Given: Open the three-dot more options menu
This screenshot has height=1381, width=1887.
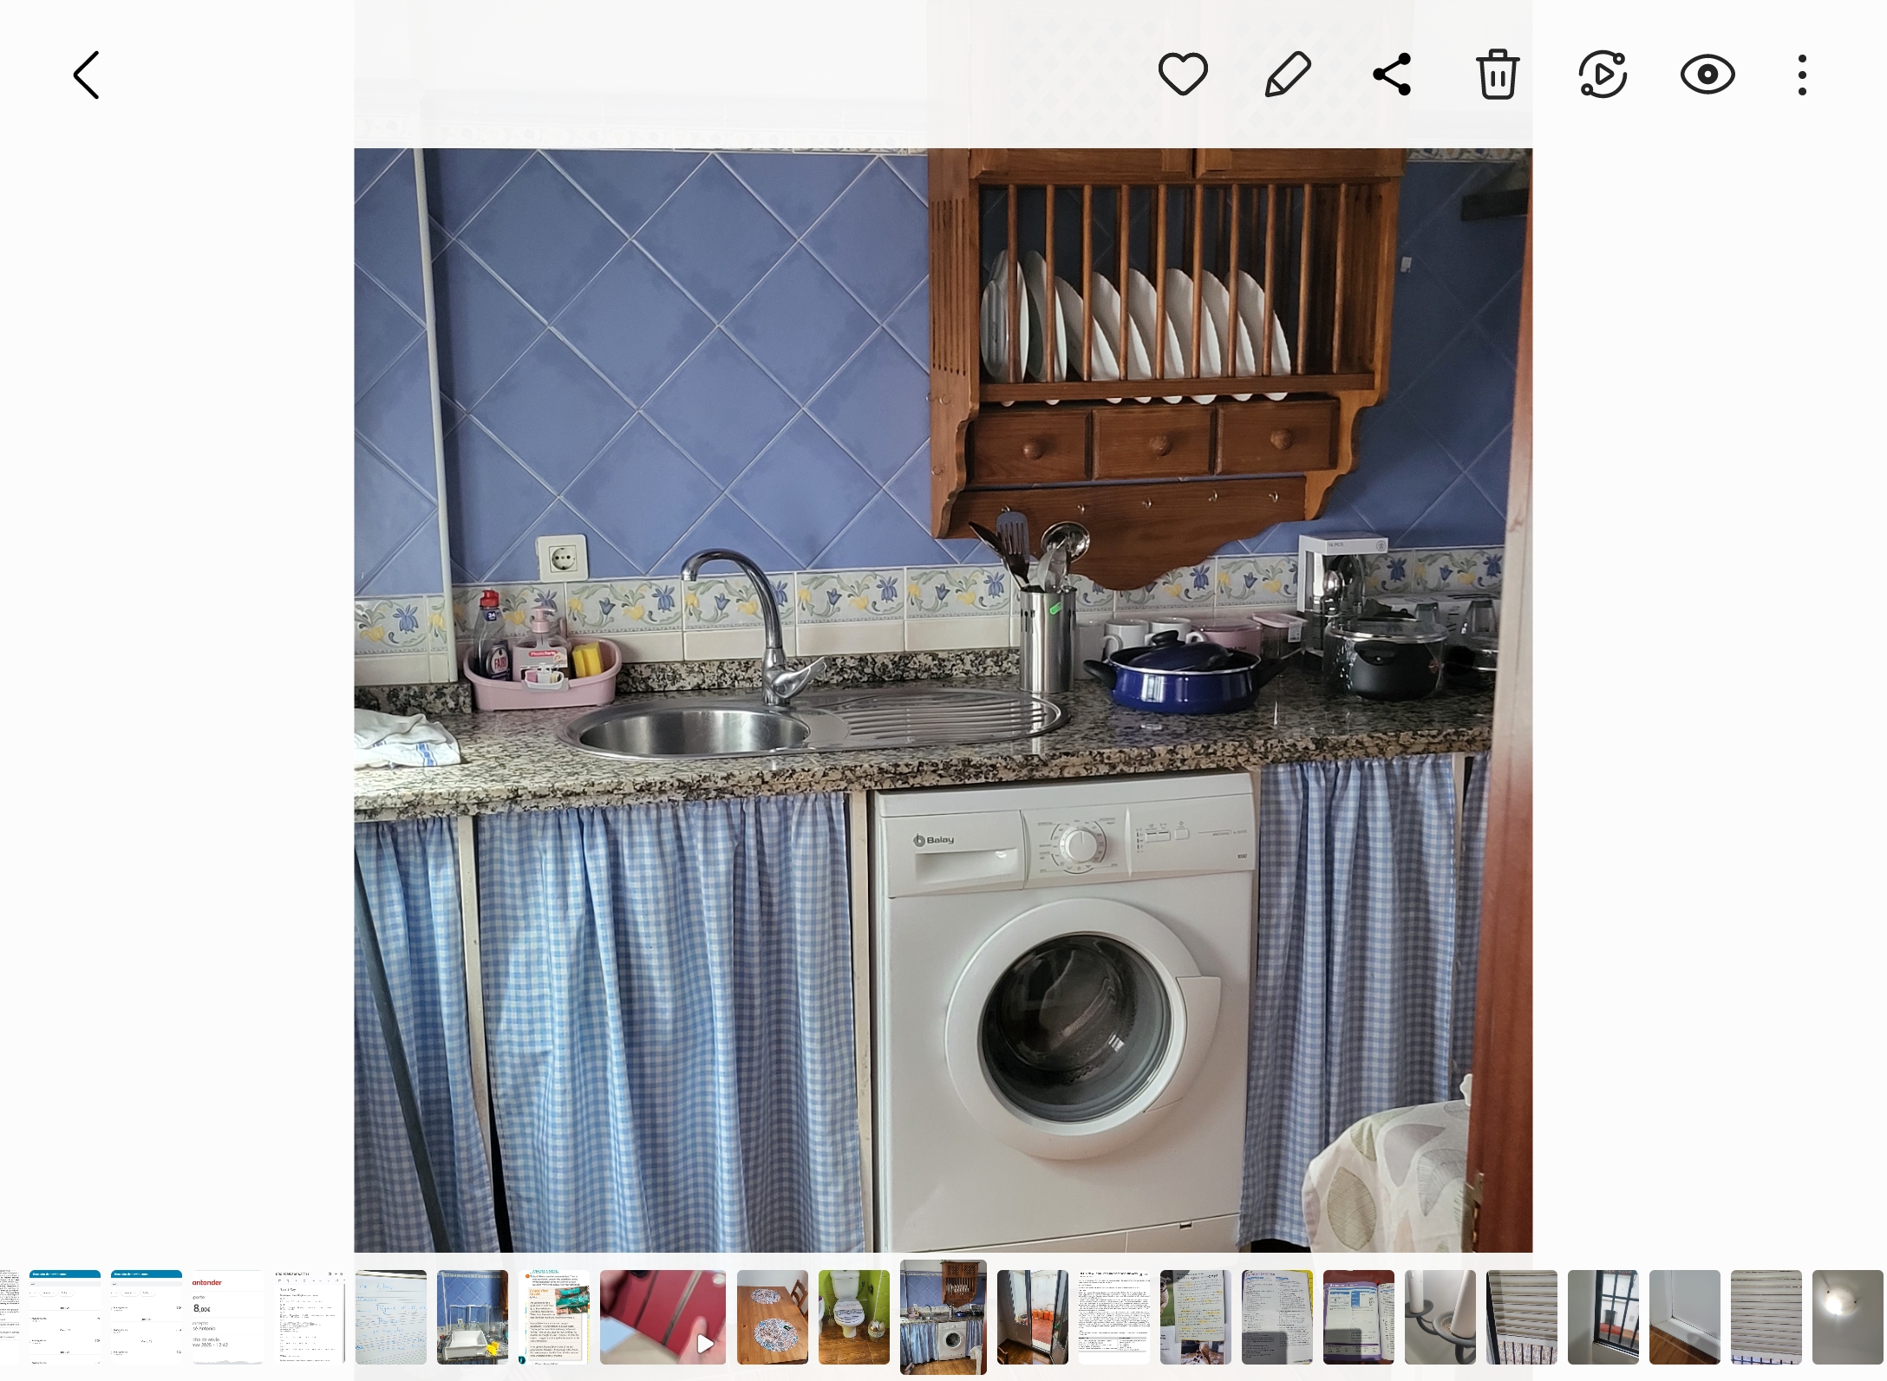Looking at the screenshot, I should click(1802, 75).
